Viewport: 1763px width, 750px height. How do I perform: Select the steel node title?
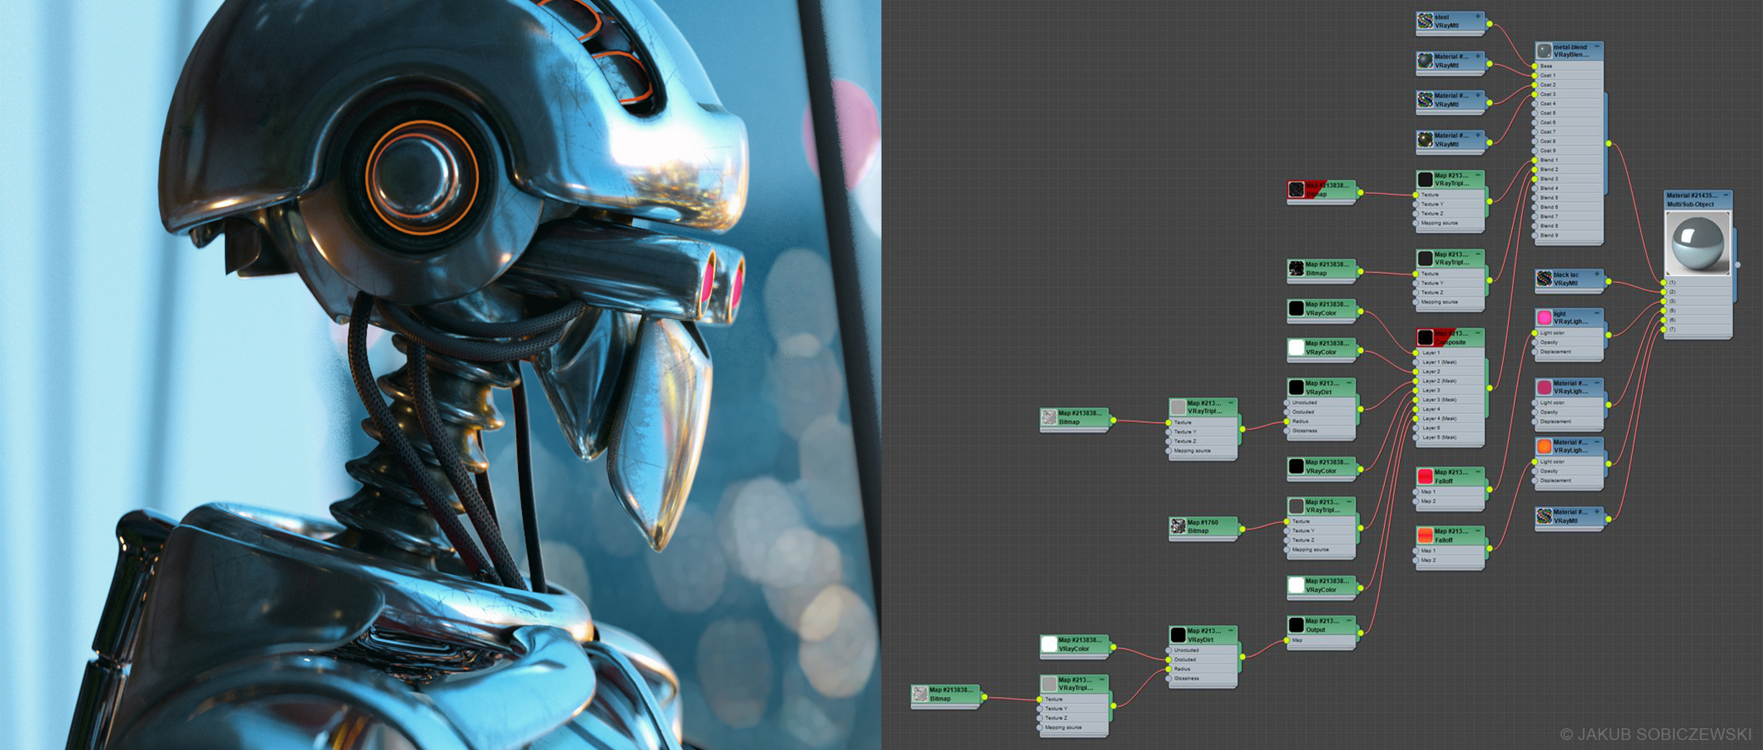tap(1442, 17)
